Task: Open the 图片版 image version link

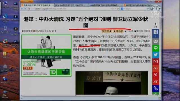Action: (x=139, y=31)
